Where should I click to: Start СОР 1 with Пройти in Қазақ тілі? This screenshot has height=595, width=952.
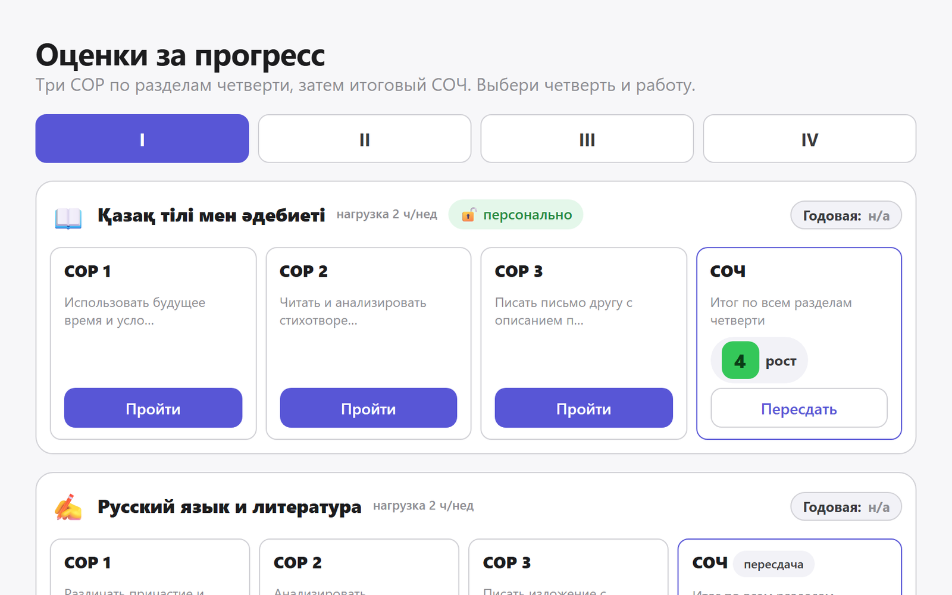click(x=154, y=408)
